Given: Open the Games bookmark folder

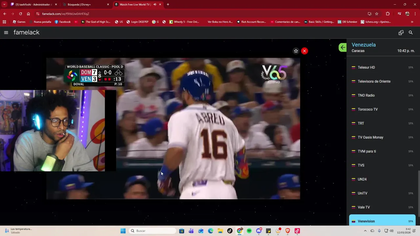Looking at the screenshot, I should pos(19,22).
